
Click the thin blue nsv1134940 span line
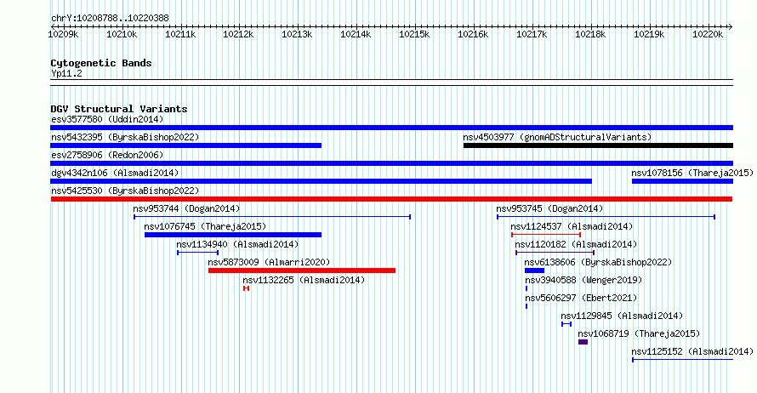[x=198, y=253]
